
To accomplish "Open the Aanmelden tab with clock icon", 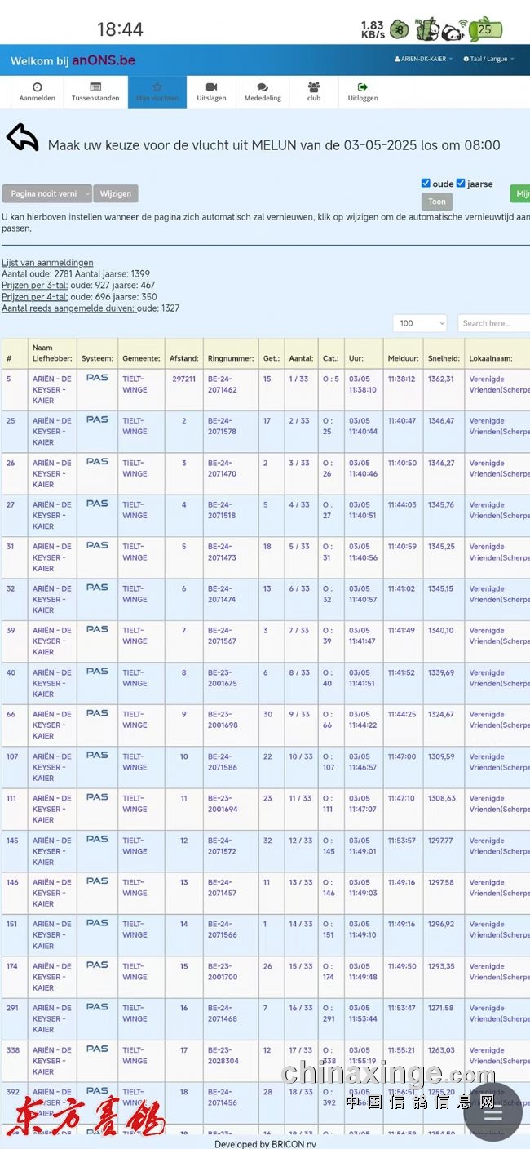I will 38,92.
